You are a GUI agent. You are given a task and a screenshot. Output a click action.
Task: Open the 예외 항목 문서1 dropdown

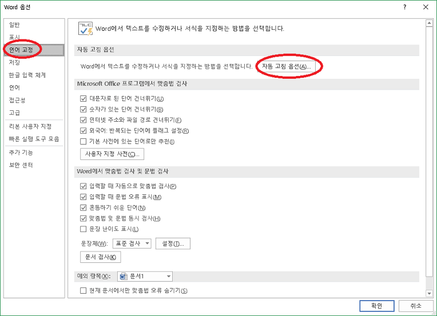pyautogui.click(x=145, y=277)
